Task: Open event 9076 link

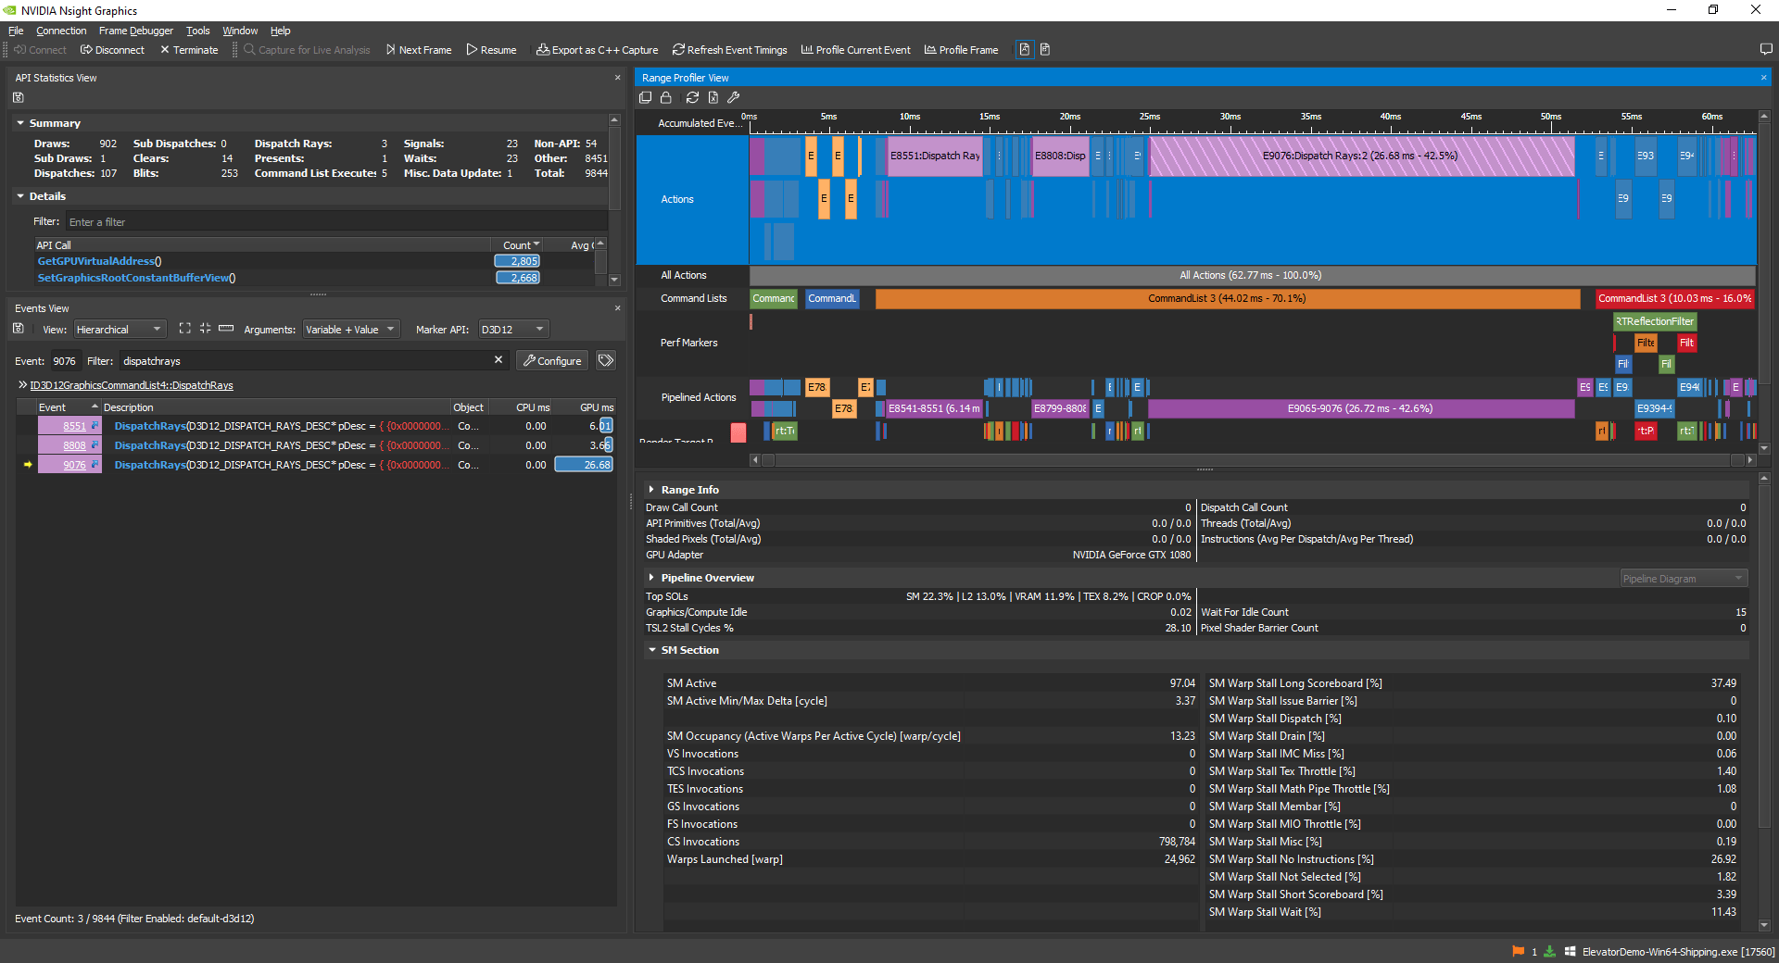Action: click(74, 465)
